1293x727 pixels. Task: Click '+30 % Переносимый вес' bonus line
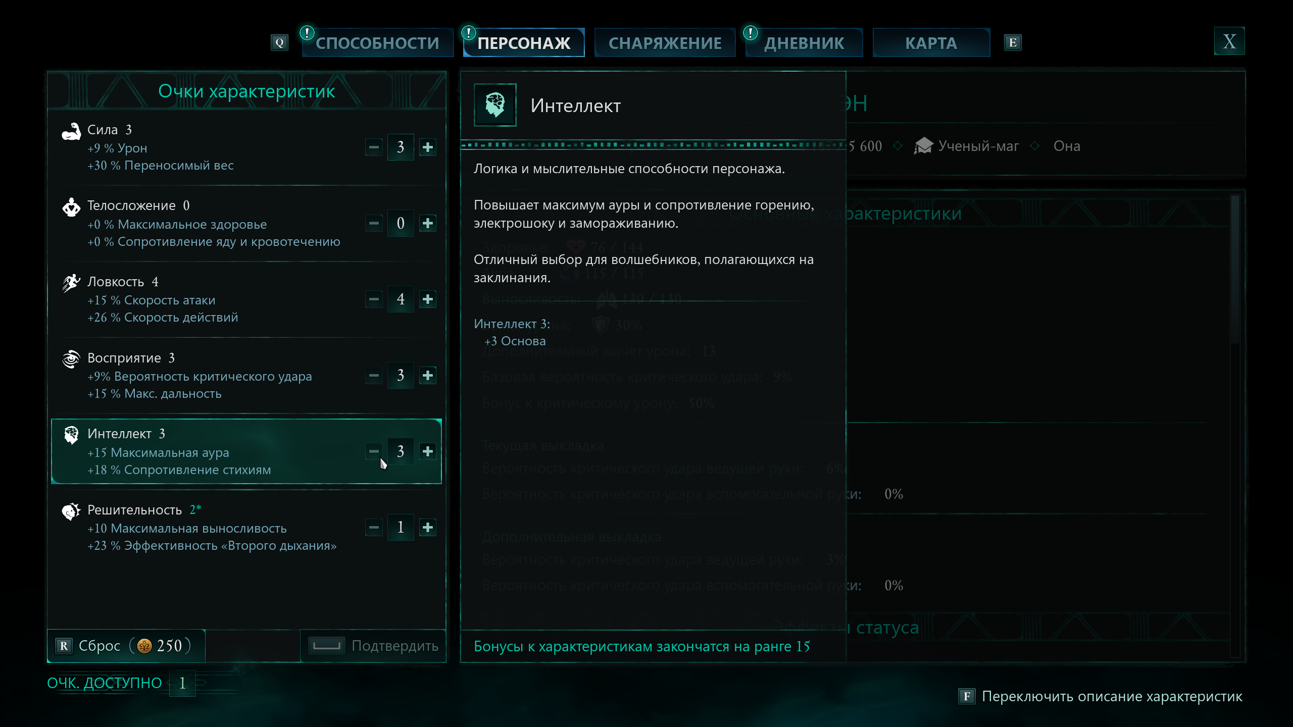160,166
